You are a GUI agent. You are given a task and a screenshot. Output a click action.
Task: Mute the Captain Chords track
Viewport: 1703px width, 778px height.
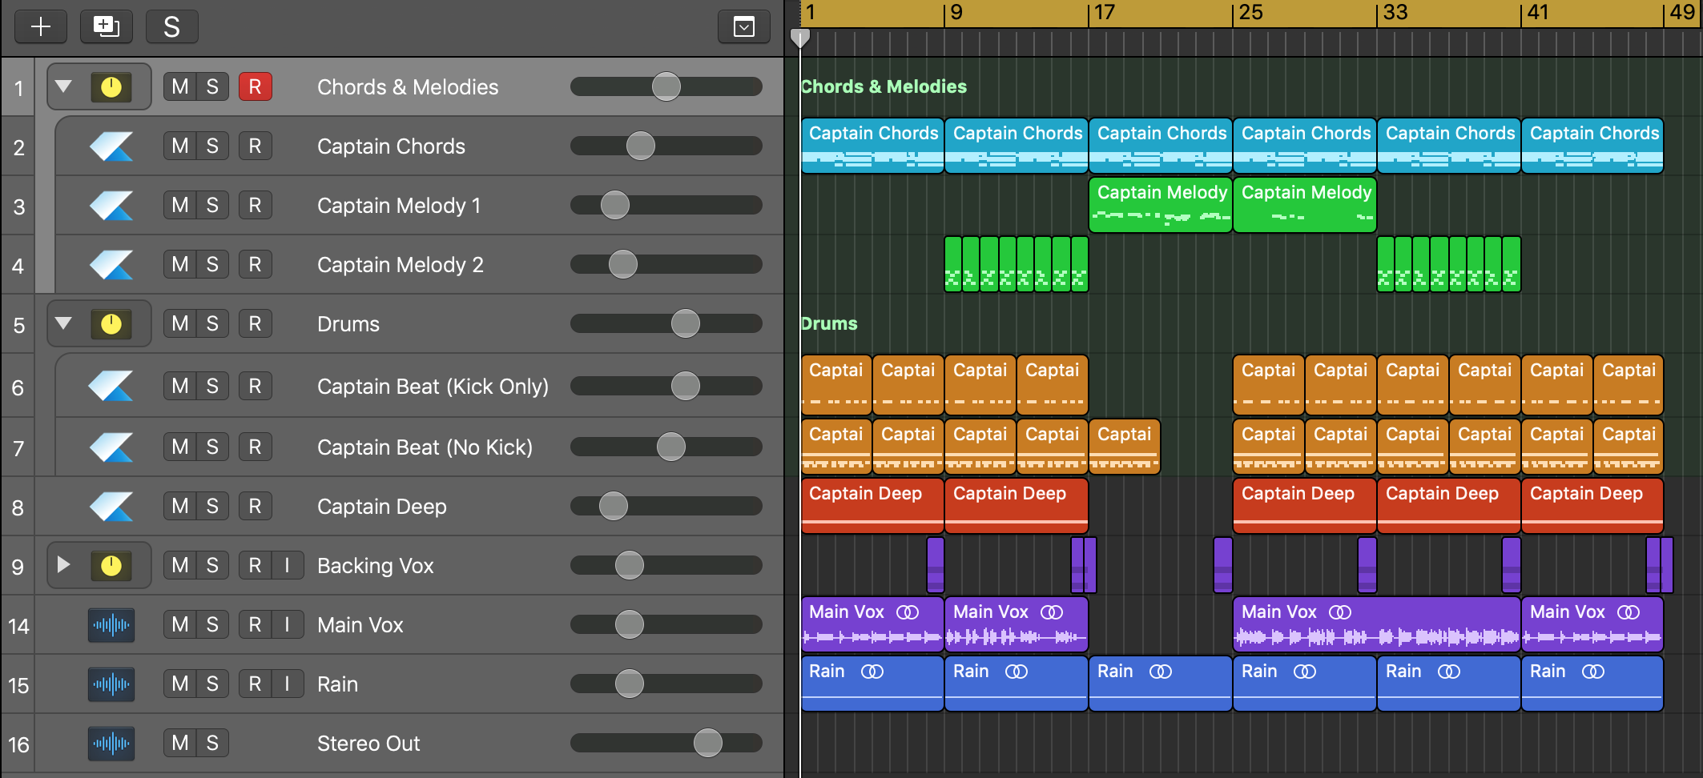[180, 146]
